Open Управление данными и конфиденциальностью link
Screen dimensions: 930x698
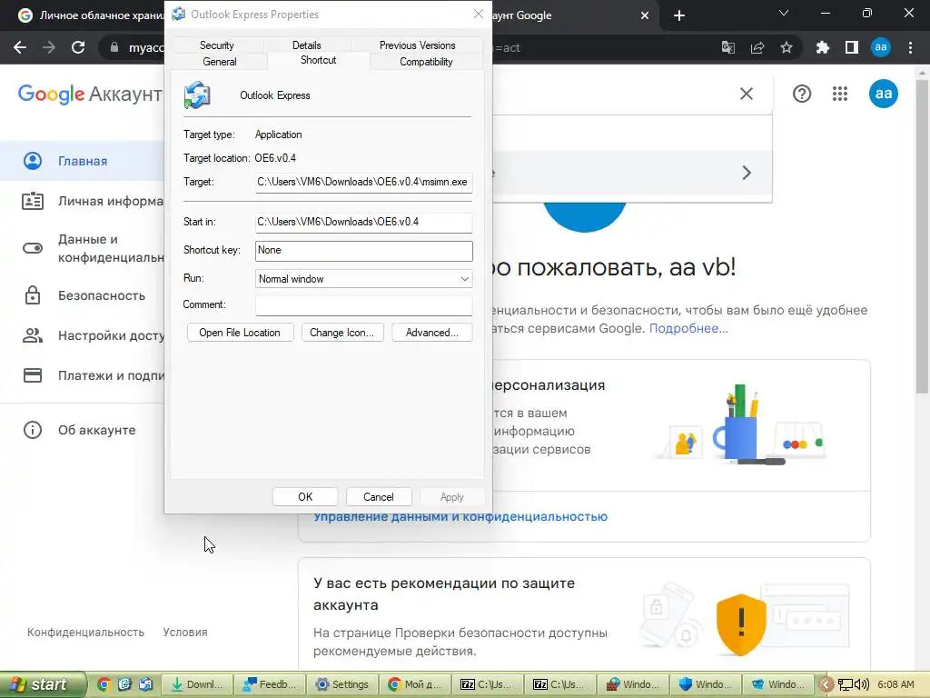point(460,517)
